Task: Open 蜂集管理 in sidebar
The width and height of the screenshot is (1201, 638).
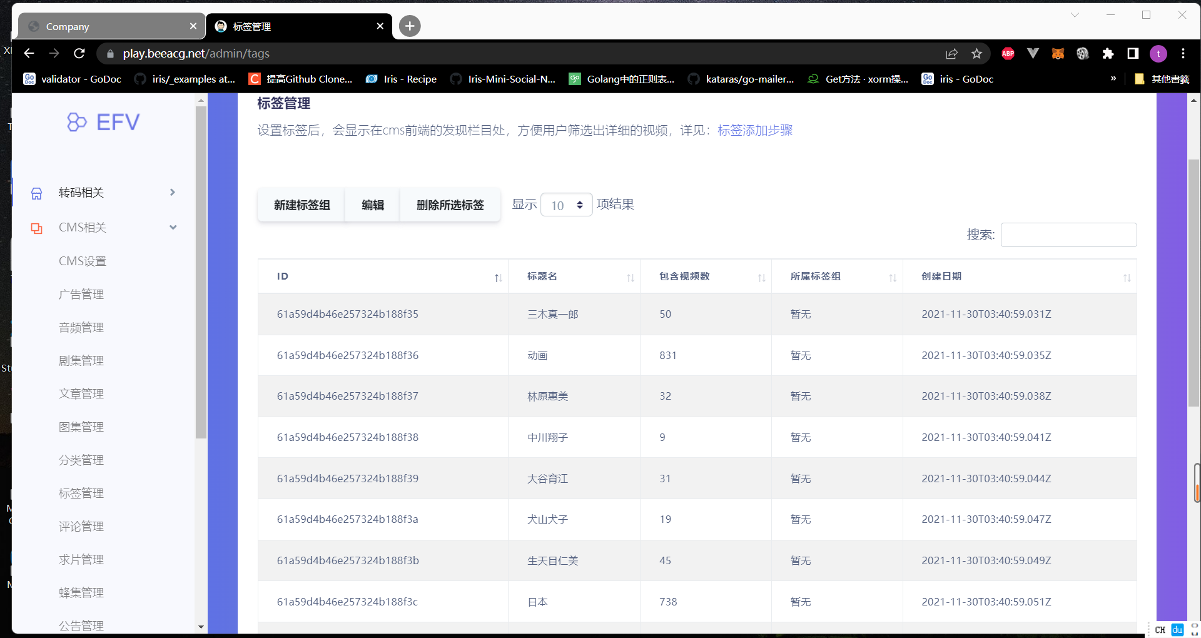Action: [81, 593]
